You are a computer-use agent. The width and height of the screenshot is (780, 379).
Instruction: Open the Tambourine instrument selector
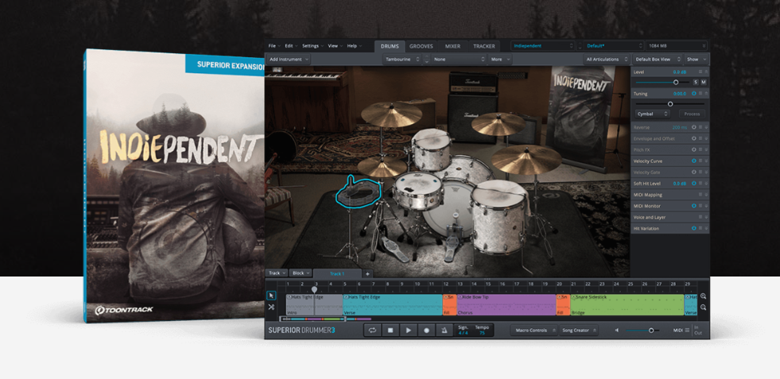[402, 59]
